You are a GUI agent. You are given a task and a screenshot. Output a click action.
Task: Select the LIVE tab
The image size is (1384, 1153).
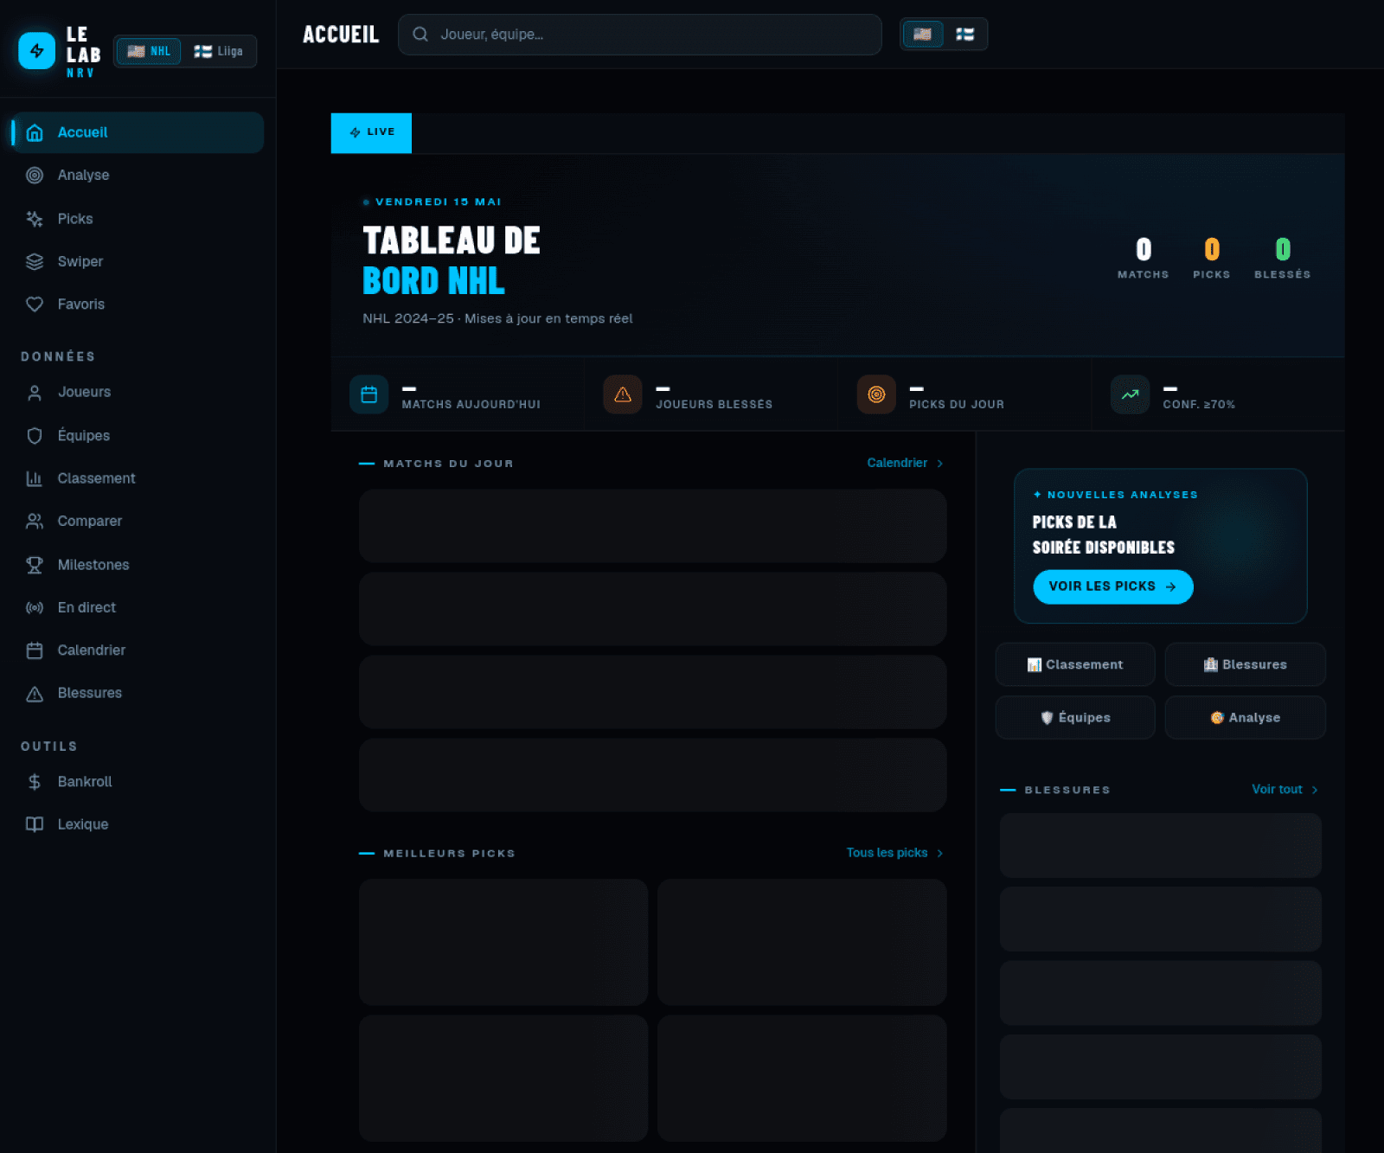click(371, 133)
